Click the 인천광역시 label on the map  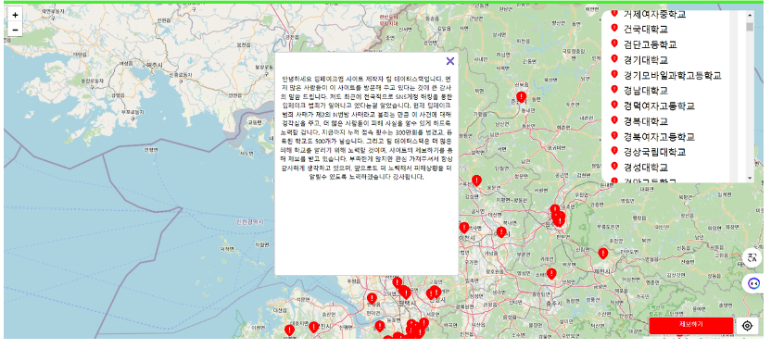(x=250, y=221)
